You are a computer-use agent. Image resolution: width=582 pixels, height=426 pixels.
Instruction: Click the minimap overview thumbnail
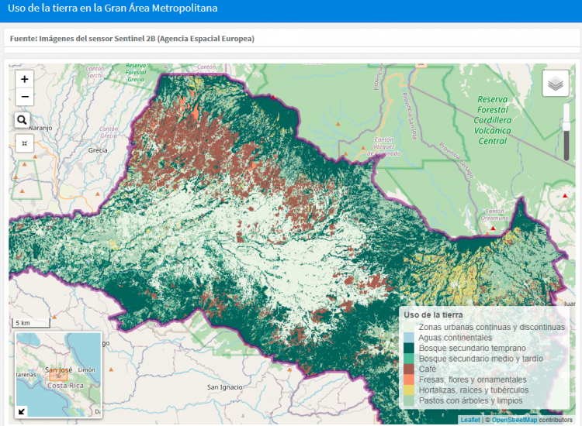coord(58,376)
